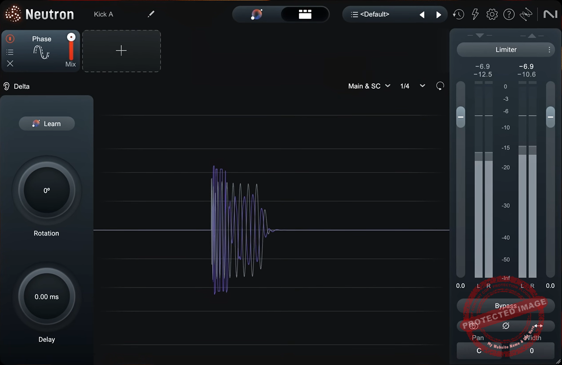The height and width of the screenshot is (365, 562).
Task: Open the Phase module preset list
Action: click(10, 52)
